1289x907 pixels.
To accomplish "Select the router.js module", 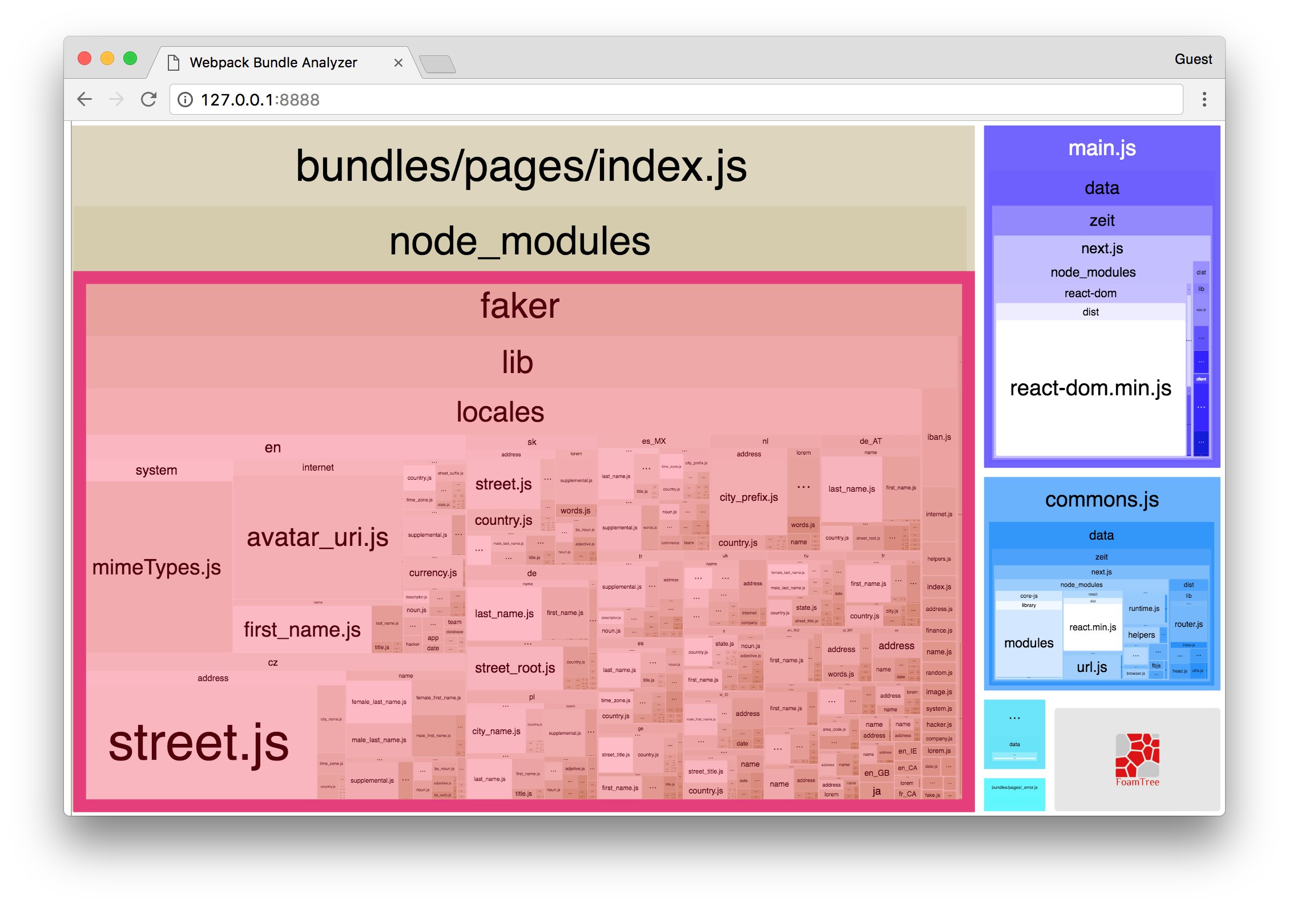I will coord(1189,624).
